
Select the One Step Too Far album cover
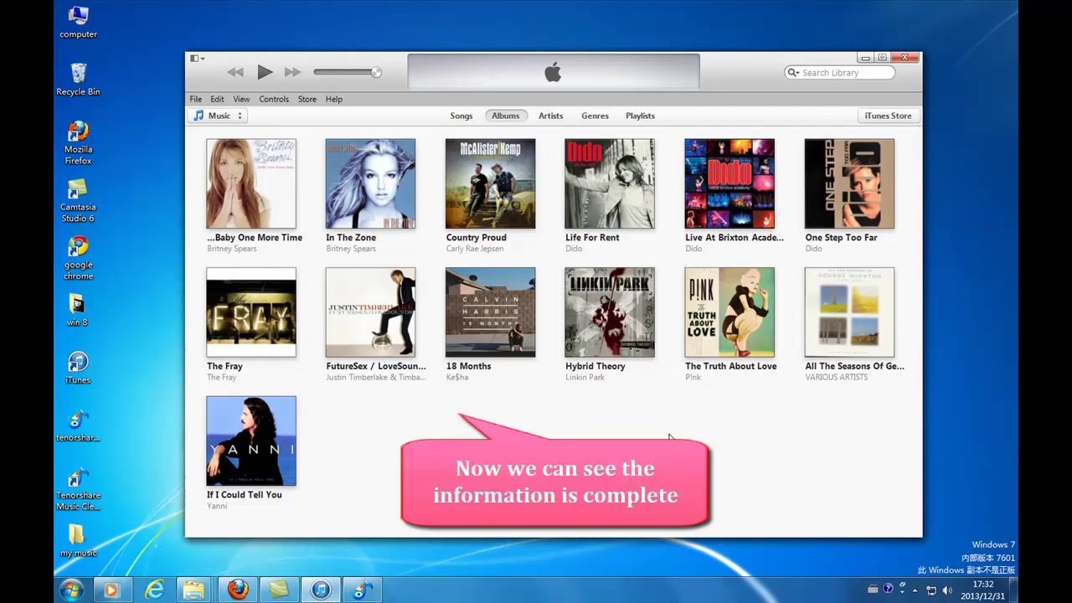tap(849, 183)
